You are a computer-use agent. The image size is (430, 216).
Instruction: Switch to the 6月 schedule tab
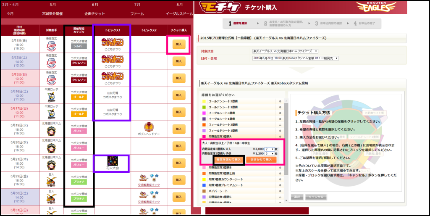click(x=95, y=5)
